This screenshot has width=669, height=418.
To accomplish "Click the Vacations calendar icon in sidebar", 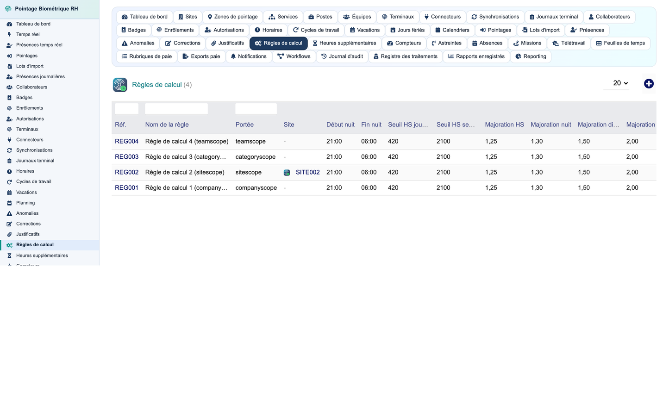I will click(x=9, y=193).
